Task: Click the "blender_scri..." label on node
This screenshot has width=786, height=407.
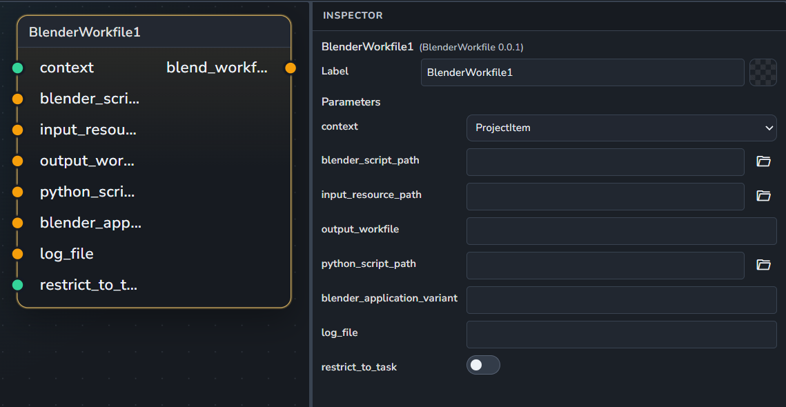Action: click(90, 99)
